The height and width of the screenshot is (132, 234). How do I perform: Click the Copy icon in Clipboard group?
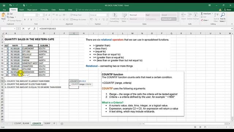coord(8,17)
